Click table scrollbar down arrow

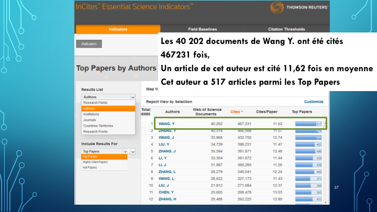325,203
